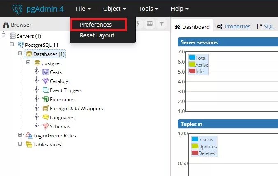Click the Browser binoculars icon
278x176 pixels.
point(6,25)
